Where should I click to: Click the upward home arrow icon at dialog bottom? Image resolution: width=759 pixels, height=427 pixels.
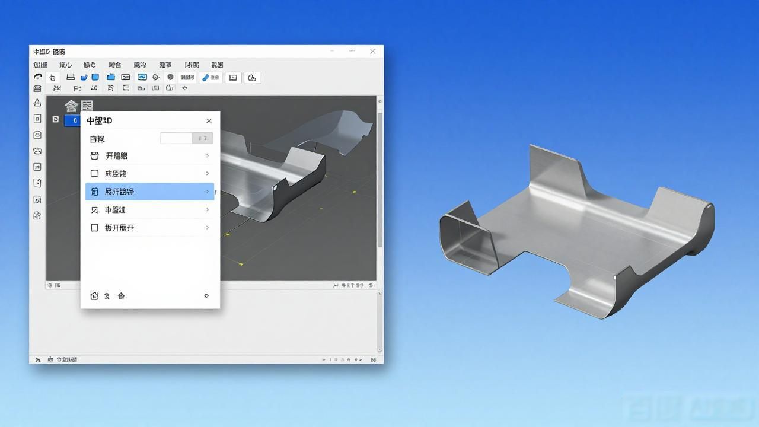[x=121, y=296]
